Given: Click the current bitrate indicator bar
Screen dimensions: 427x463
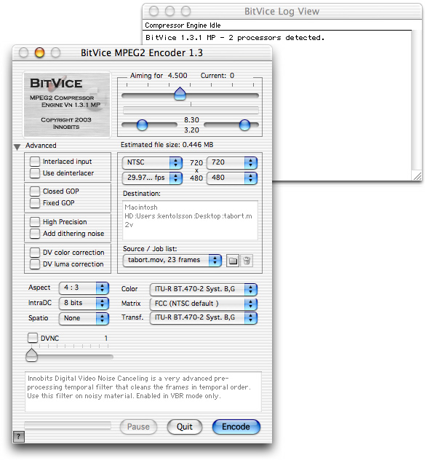Looking at the screenshot, I should [191, 111].
